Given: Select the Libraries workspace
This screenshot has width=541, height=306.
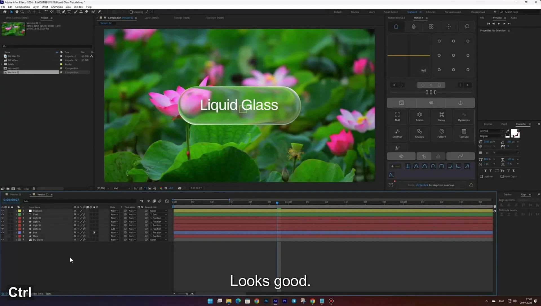Looking at the screenshot, I should pos(431,12).
